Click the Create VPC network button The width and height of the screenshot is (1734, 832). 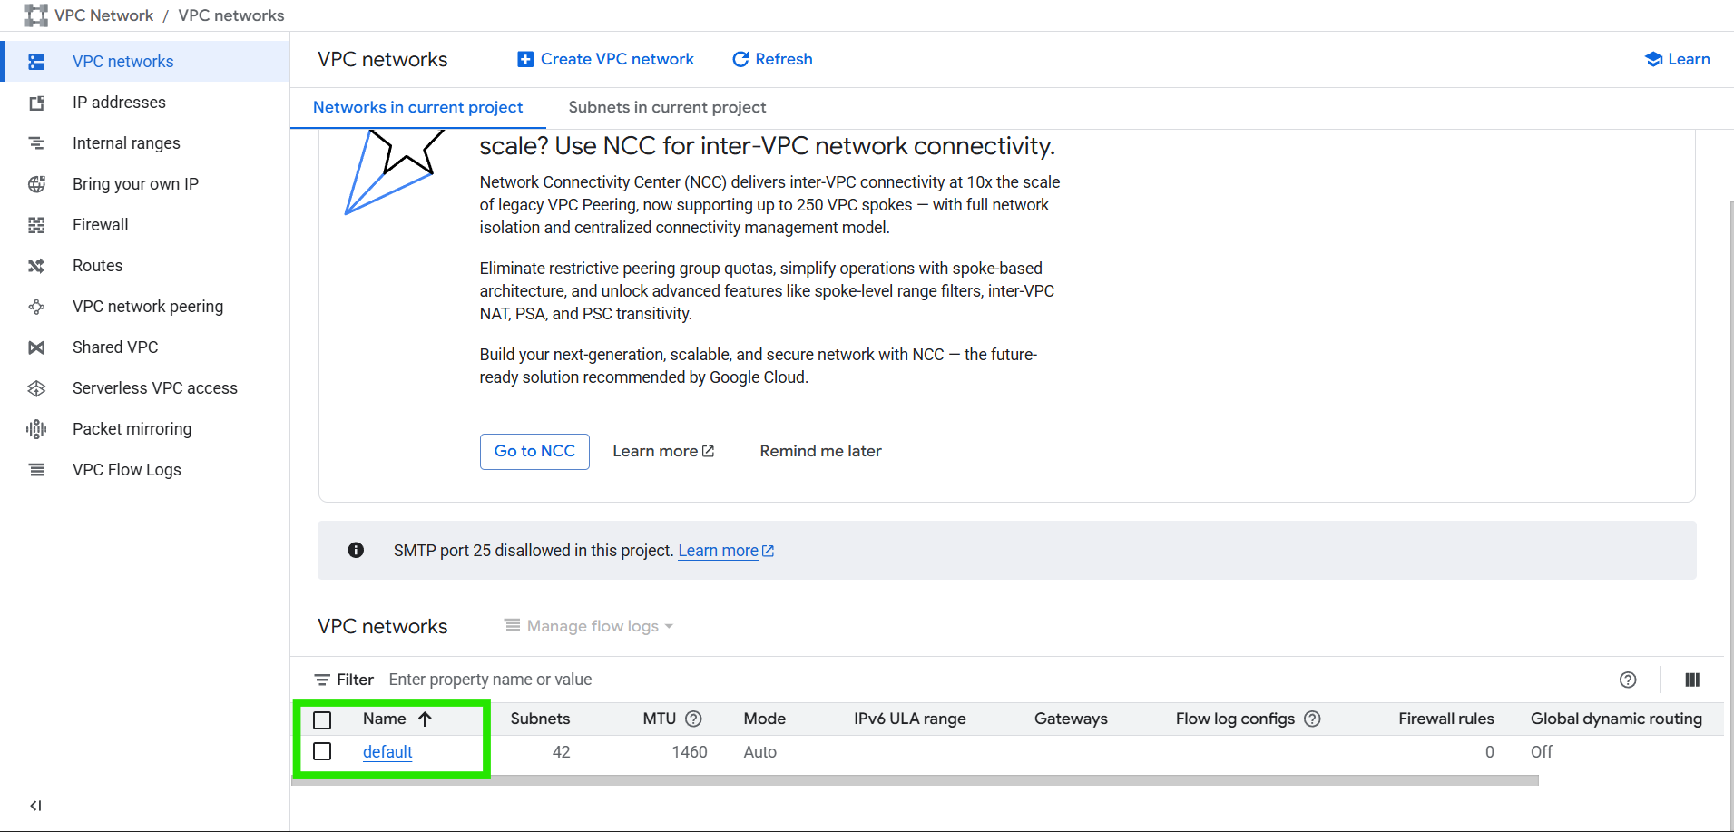pyautogui.click(x=605, y=59)
